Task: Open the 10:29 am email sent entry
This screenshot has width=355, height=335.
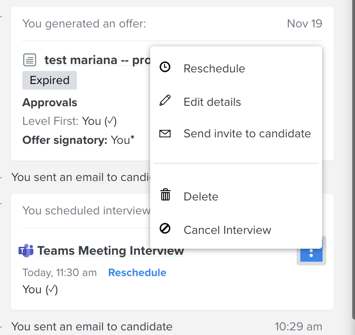Action: click(167, 327)
